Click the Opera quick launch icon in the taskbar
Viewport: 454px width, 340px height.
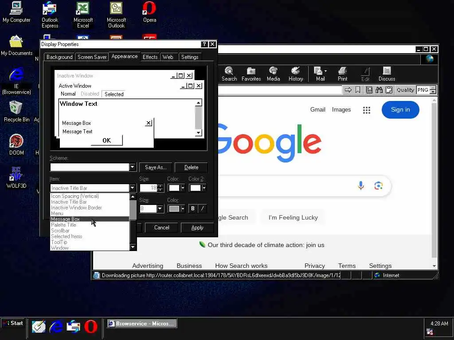[x=90, y=327]
